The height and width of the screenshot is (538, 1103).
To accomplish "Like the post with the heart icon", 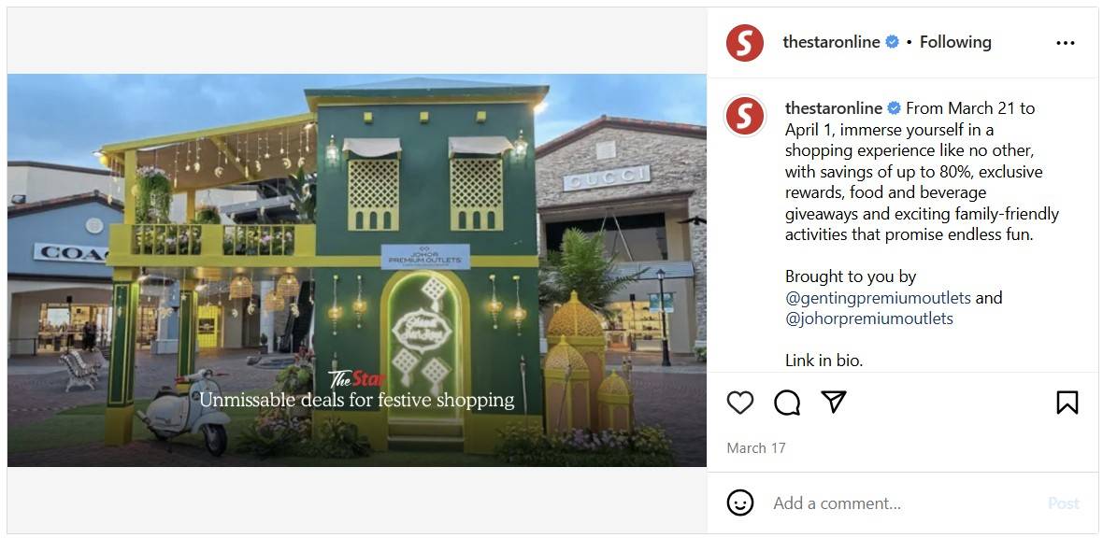I will click(x=740, y=403).
